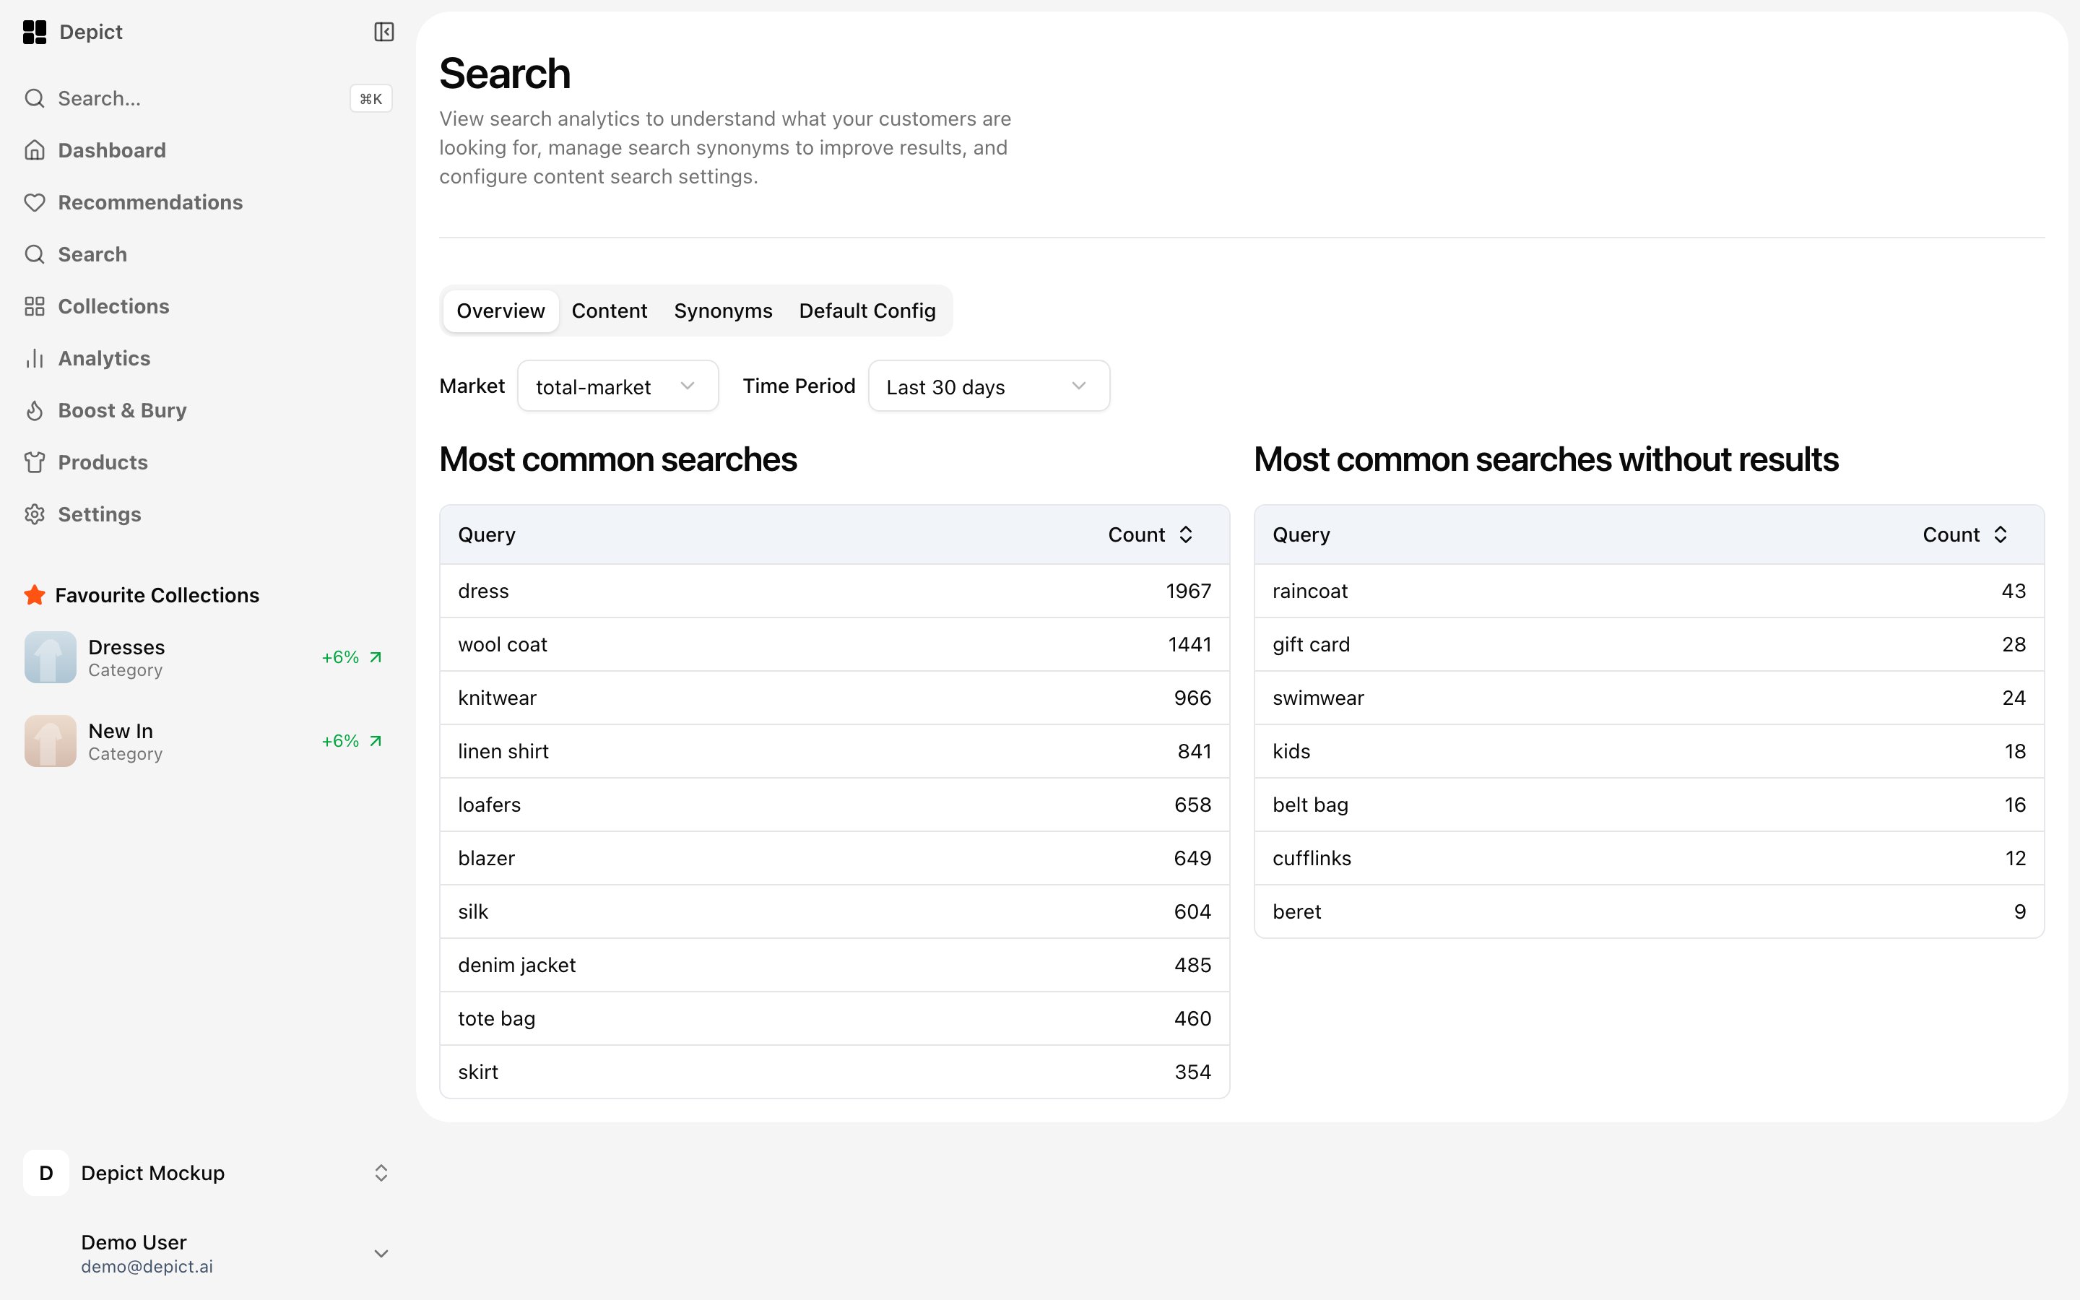Select the New In category name

[121, 731]
